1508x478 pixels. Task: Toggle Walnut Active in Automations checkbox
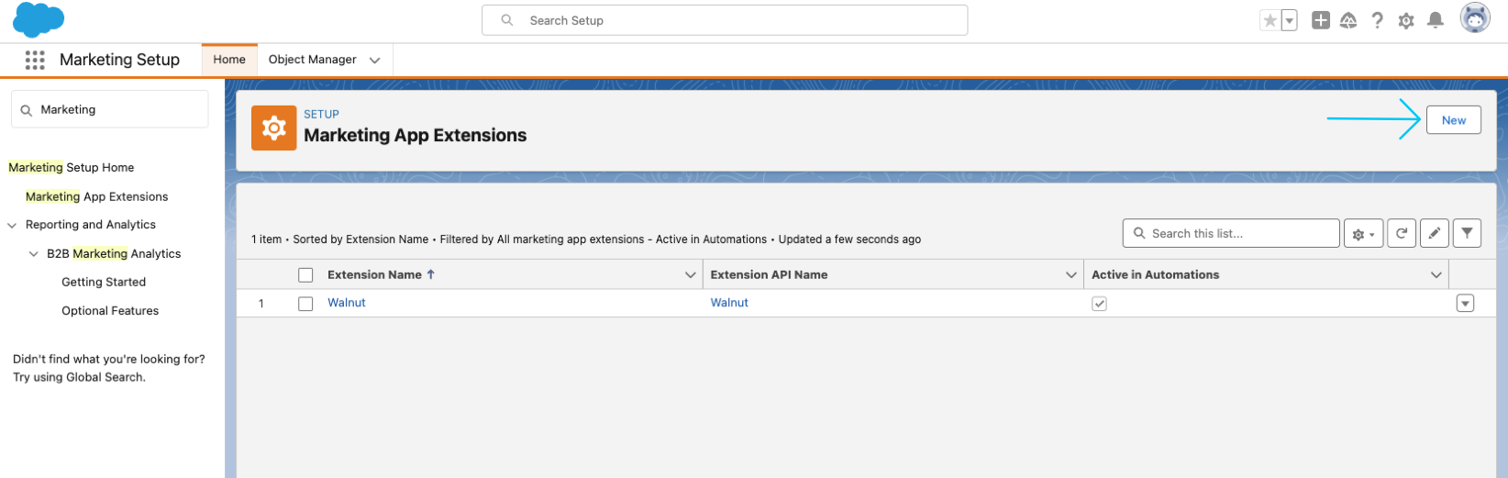pos(1099,304)
